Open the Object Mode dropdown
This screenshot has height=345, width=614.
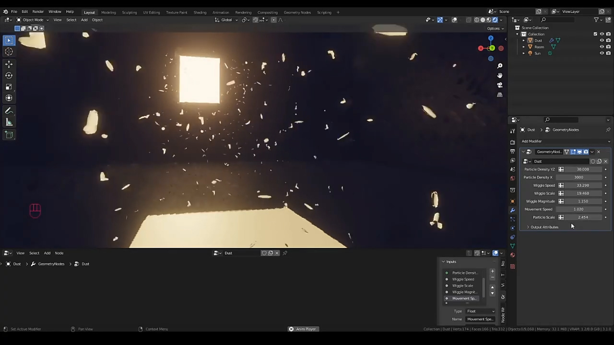tap(33, 20)
